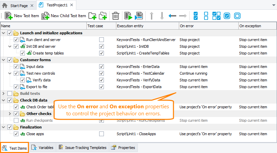The width and height of the screenshot is (277, 153).
Task: Close the Start Page tab
Action: point(32,6)
